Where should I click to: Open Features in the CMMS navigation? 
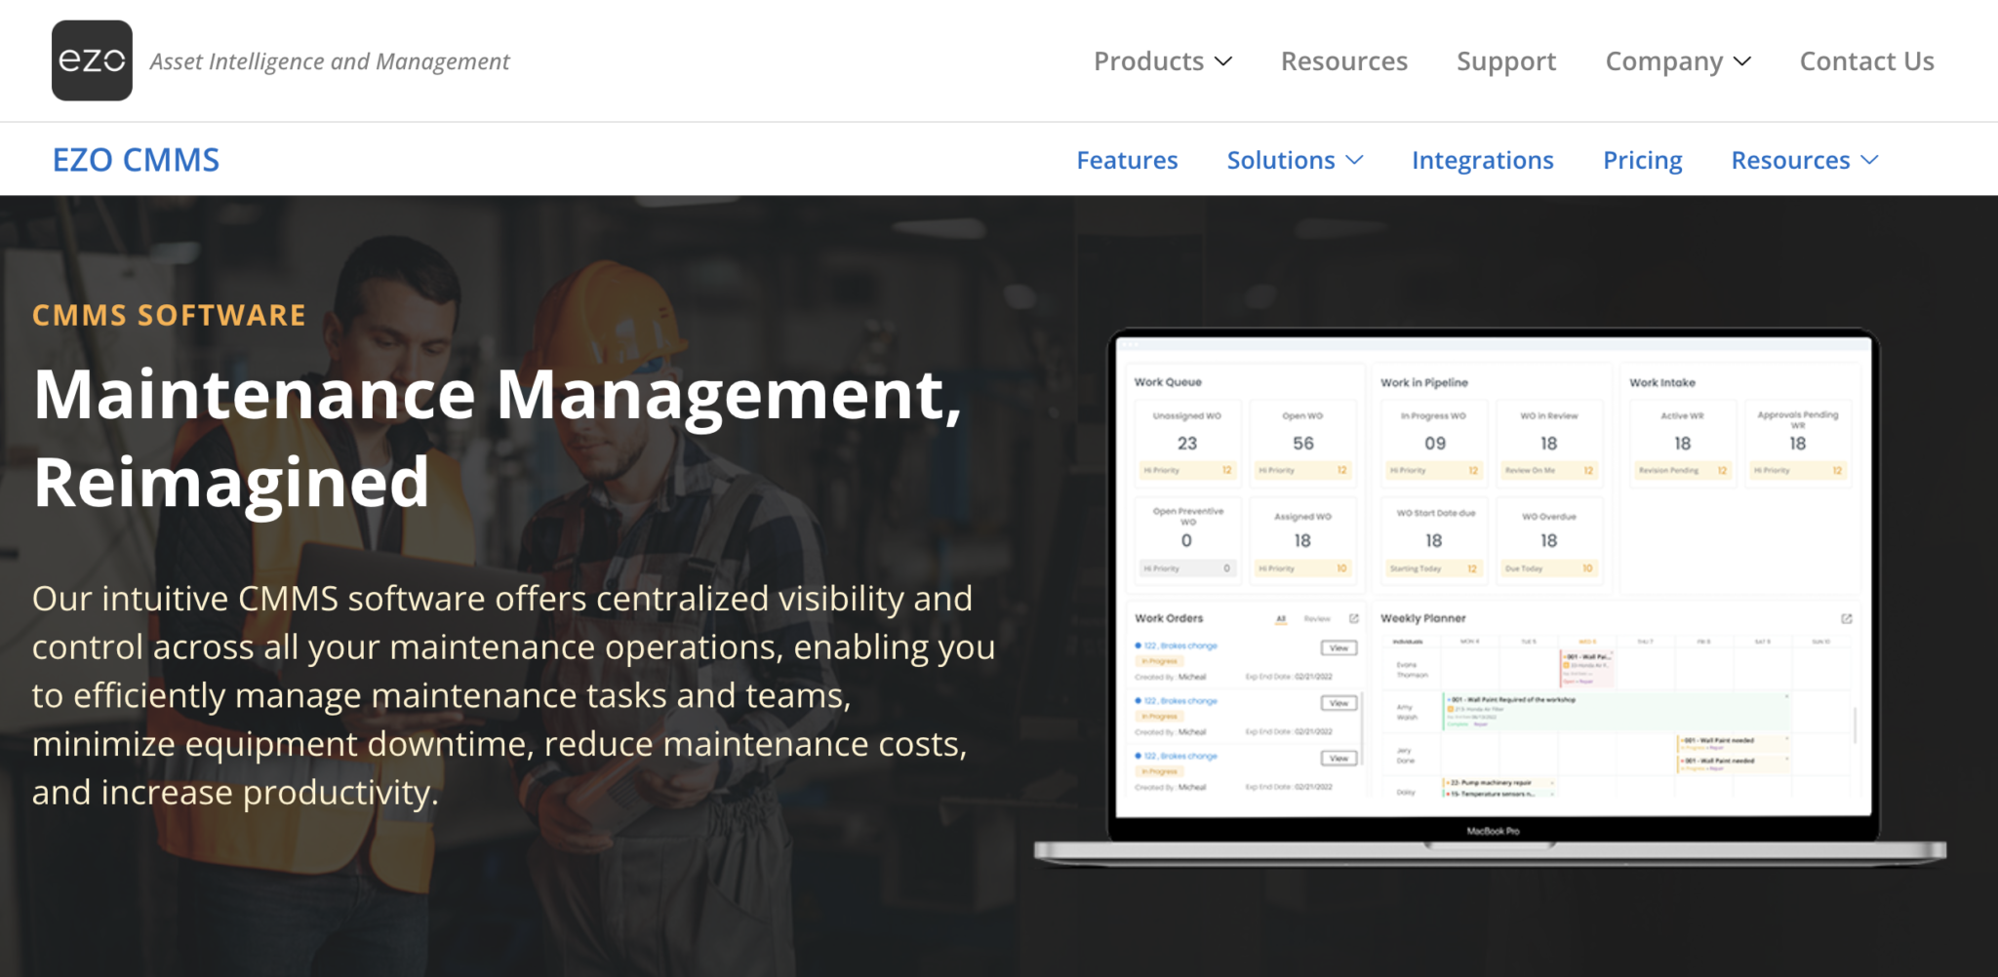[x=1127, y=160]
